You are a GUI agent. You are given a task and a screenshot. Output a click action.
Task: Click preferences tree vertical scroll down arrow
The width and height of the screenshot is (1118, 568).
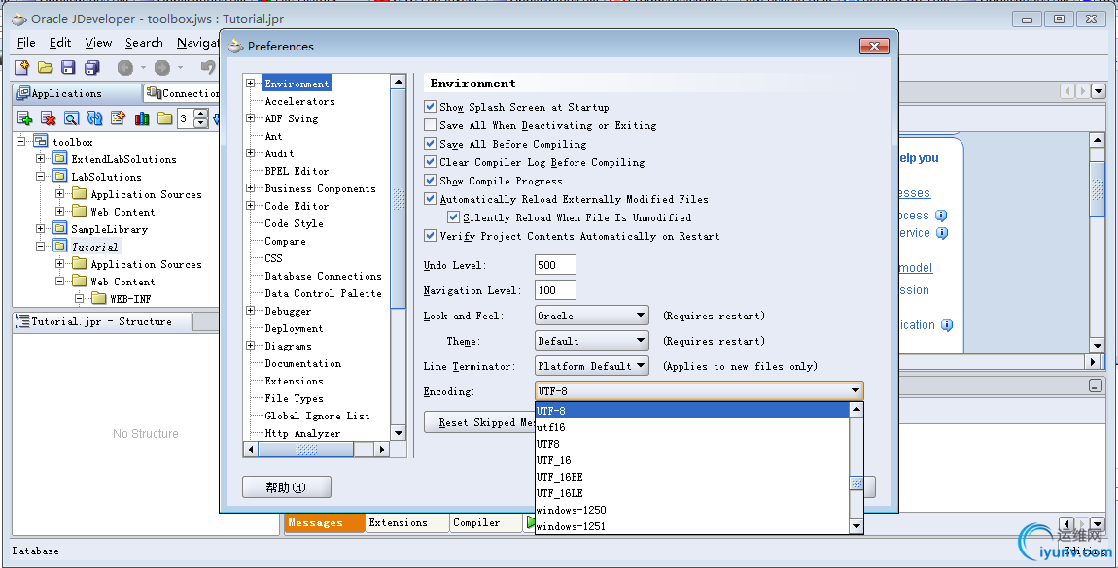399,433
